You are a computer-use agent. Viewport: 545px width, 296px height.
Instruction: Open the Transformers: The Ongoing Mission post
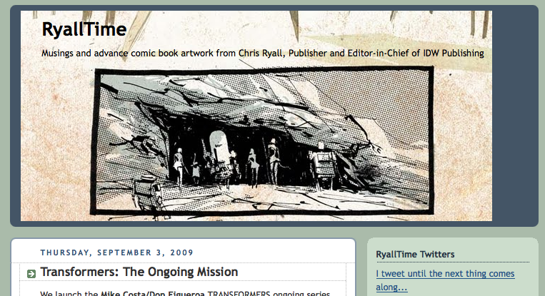139,272
